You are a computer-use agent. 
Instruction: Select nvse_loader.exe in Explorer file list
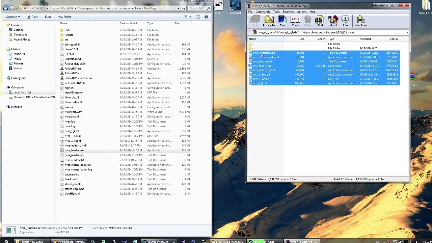[x=74, y=150]
